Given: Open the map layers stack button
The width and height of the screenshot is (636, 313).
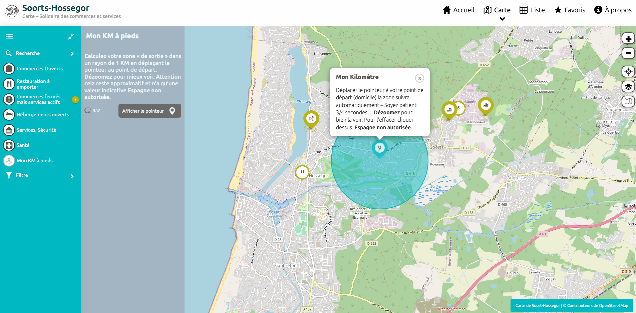Looking at the screenshot, I should [x=628, y=87].
